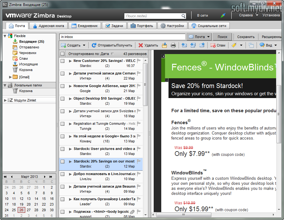Check the Stardock: User pictures message

62,149
